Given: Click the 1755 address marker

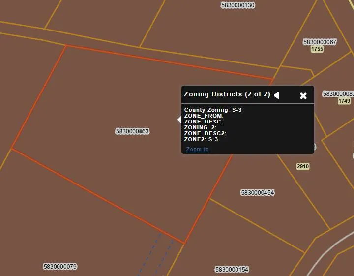Looking at the screenshot, I should point(317,49).
